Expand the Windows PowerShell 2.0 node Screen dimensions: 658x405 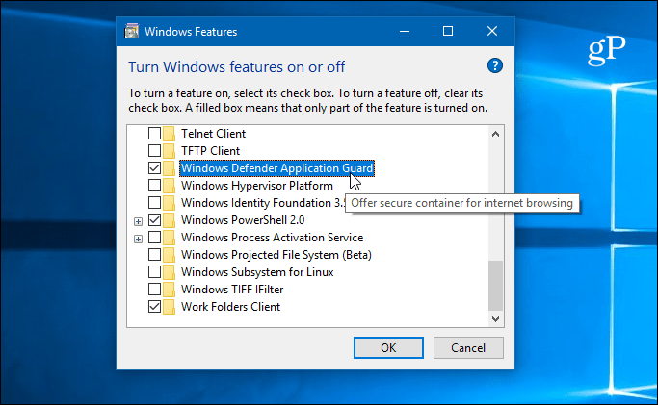pos(138,221)
